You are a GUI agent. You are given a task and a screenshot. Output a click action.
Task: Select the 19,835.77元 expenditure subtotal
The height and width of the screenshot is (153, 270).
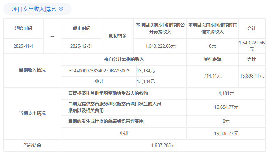(226, 134)
